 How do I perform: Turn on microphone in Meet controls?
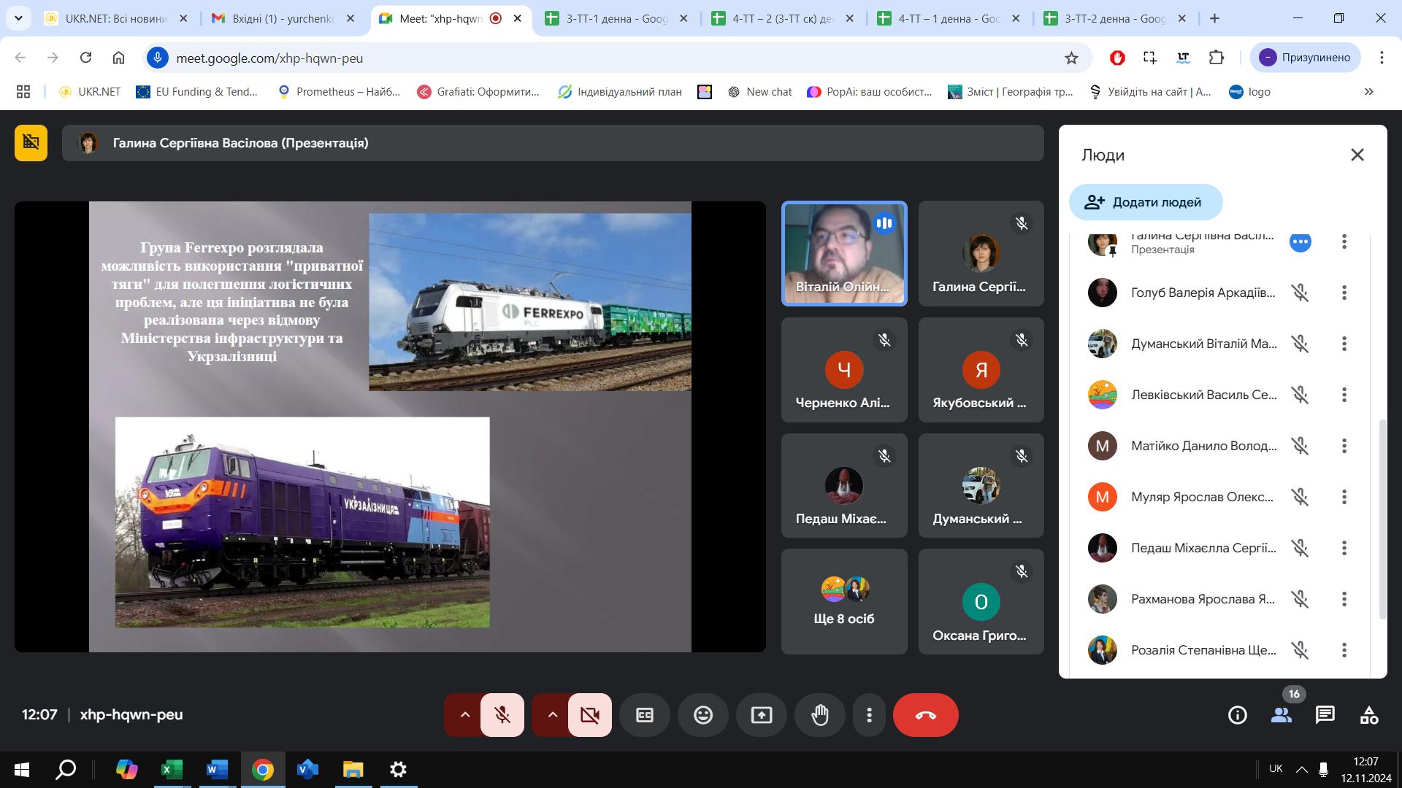pyautogui.click(x=502, y=715)
